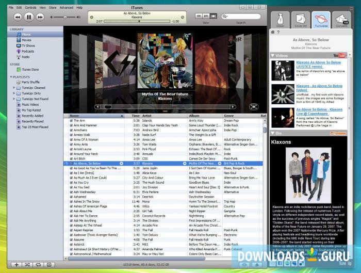Select the album grouped view icon
361x273 pixels.
point(206,16)
